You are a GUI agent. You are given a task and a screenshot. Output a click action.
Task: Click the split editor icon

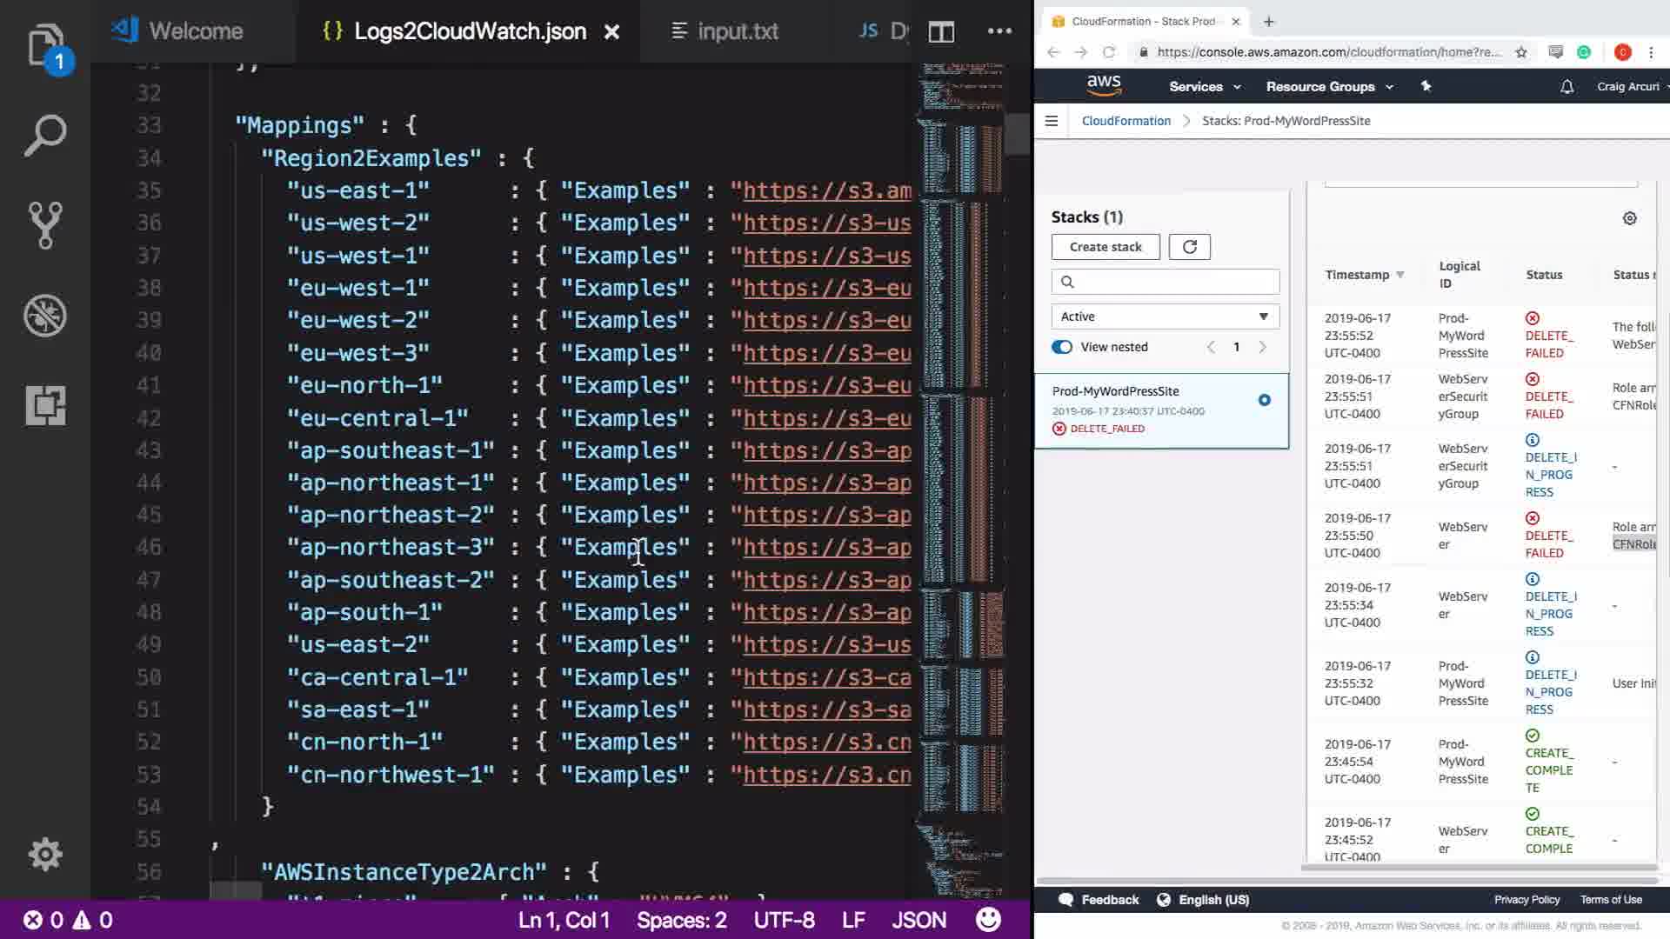[x=941, y=32]
